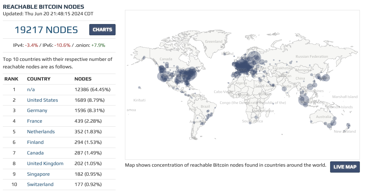
Task: Click the 19217 NODES heading
Action: click(x=46, y=30)
